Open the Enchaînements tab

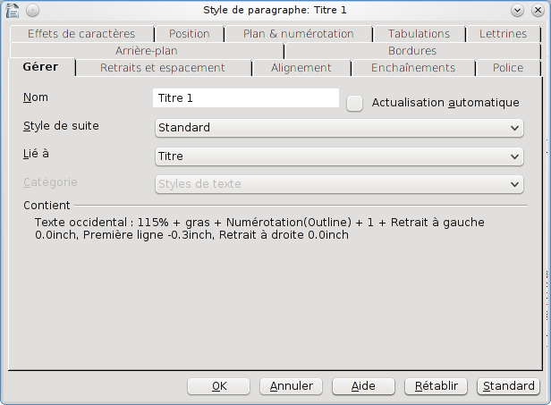coord(413,68)
